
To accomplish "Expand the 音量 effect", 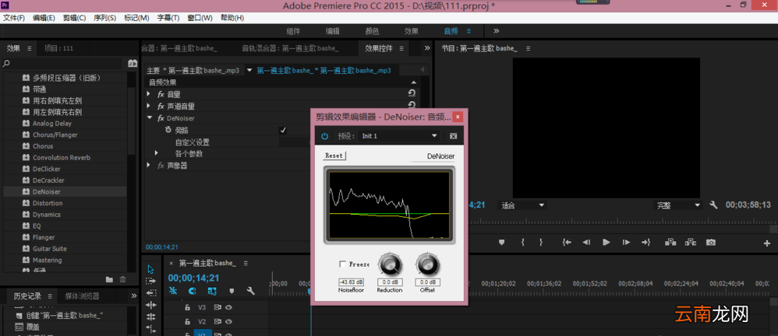I will (148, 93).
